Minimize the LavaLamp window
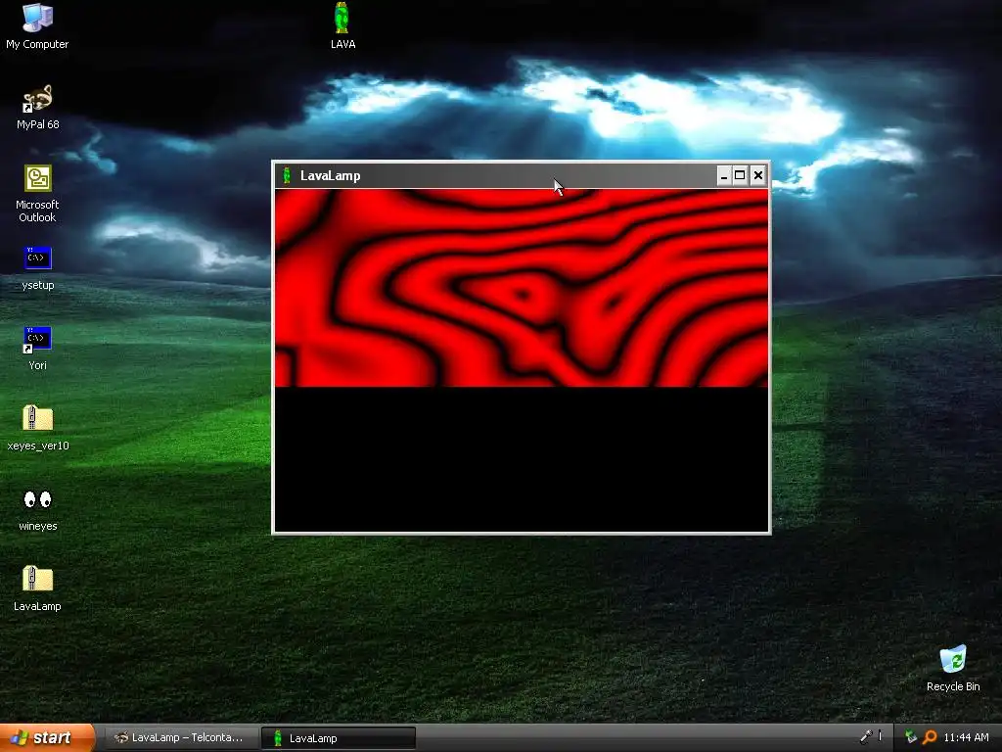This screenshot has height=752, width=1002. point(723,175)
